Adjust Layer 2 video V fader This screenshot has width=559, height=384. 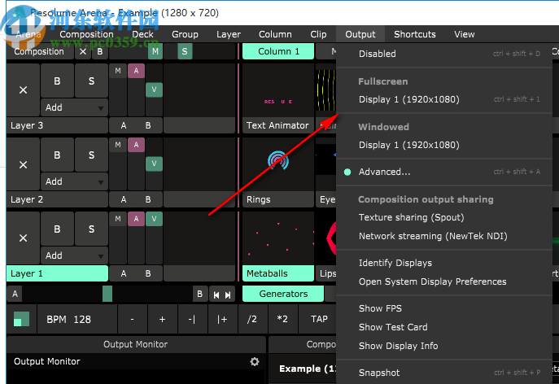point(154,164)
